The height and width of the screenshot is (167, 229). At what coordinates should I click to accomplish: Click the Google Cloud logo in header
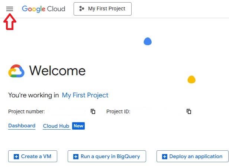(43, 9)
